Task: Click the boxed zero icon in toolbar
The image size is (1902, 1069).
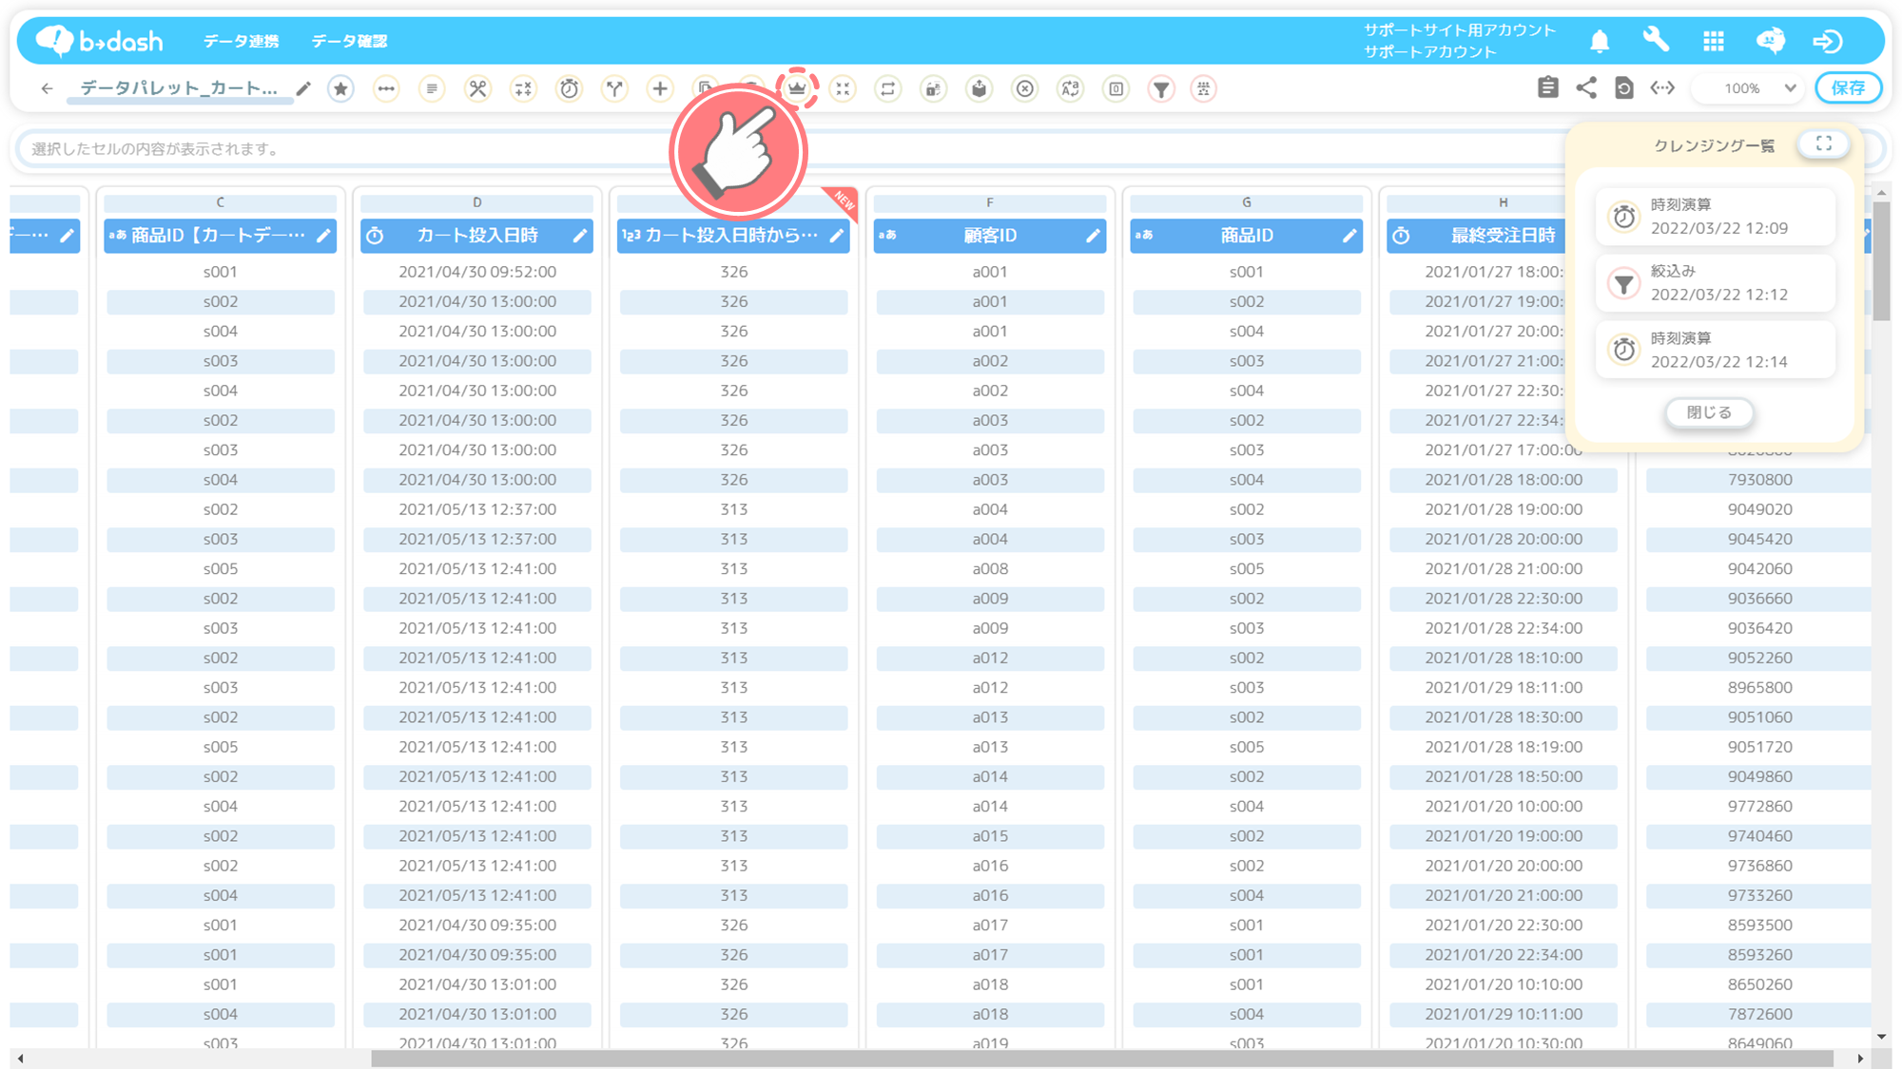Action: (1116, 88)
